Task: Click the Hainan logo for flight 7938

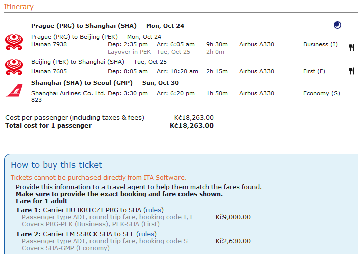Action: [x=14, y=42]
